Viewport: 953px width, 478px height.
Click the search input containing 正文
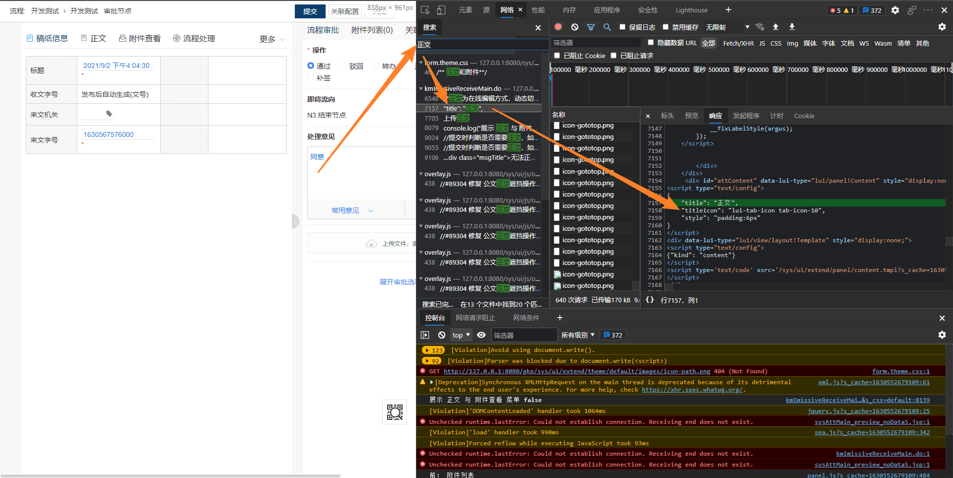pos(481,45)
